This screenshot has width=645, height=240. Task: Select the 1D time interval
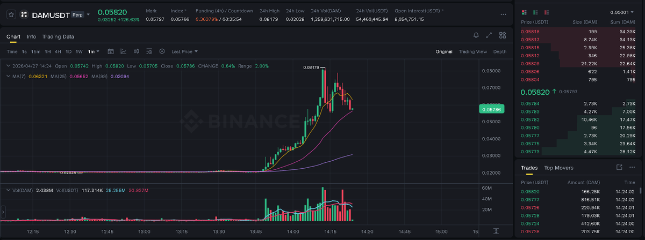click(x=68, y=51)
